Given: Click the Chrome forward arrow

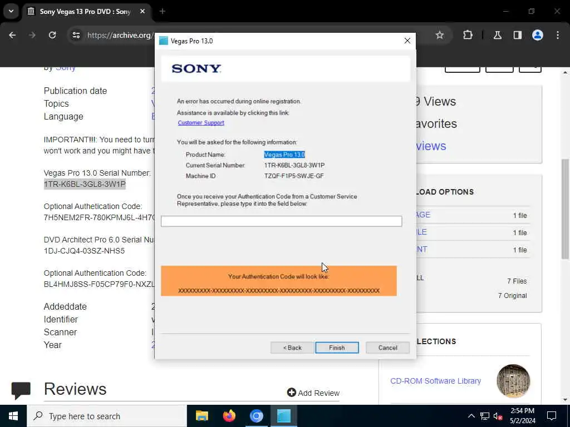Looking at the screenshot, I should coord(32,35).
